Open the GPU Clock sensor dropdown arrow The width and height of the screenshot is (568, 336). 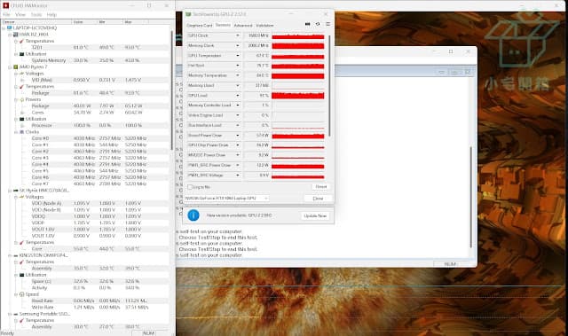coord(238,35)
